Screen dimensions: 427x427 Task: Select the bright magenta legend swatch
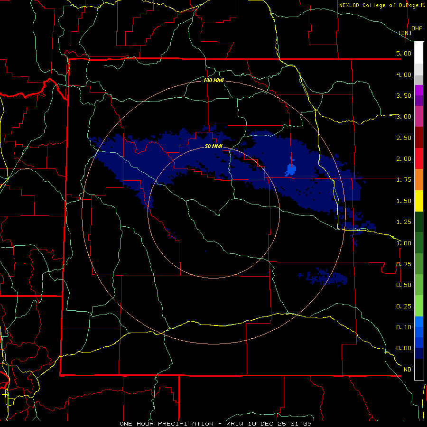point(419,90)
